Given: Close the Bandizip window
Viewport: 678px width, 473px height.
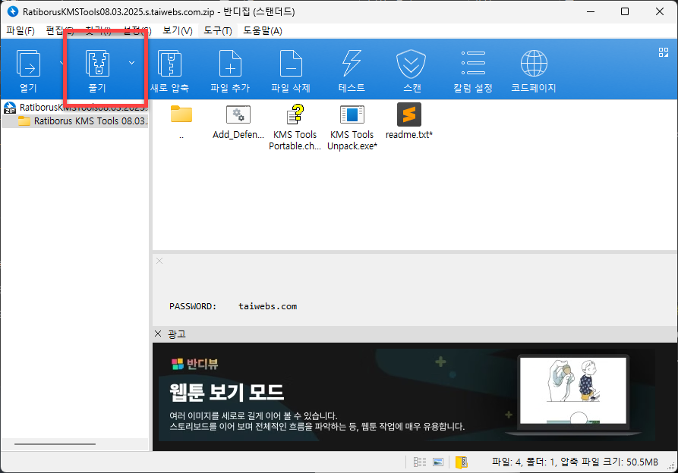Looking at the screenshot, I should pyautogui.click(x=660, y=11).
